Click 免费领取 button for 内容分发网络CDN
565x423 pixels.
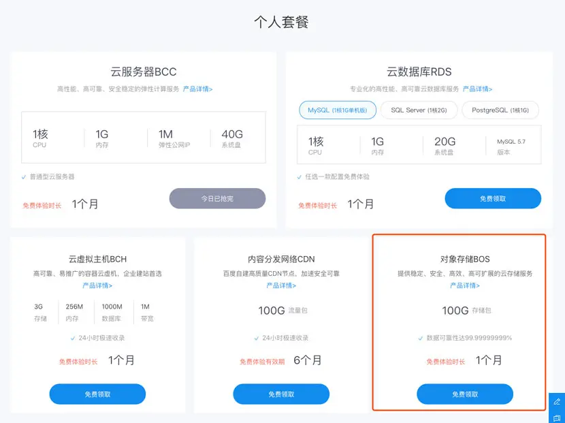(x=281, y=394)
